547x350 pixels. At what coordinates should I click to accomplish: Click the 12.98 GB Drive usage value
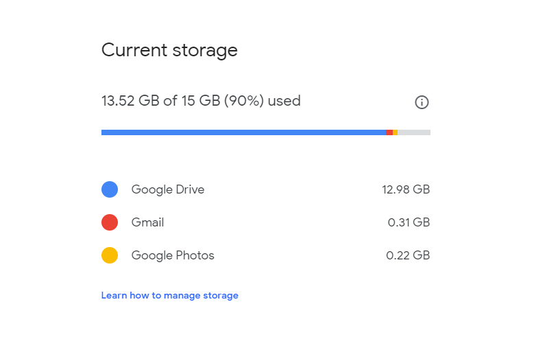[406, 189]
